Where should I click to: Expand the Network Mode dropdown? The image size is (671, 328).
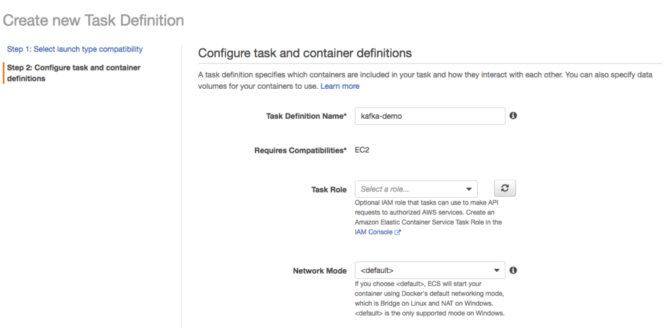429,270
